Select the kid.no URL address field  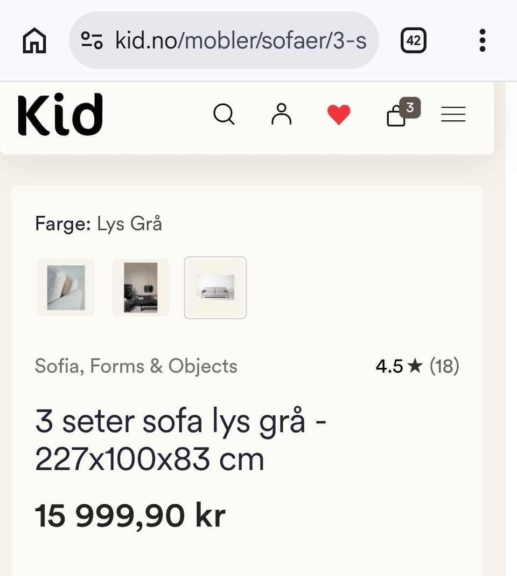click(x=224, y=40)
